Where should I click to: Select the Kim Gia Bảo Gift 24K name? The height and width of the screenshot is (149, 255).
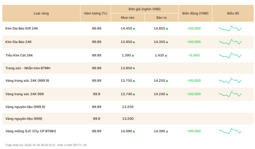[22, 28]
